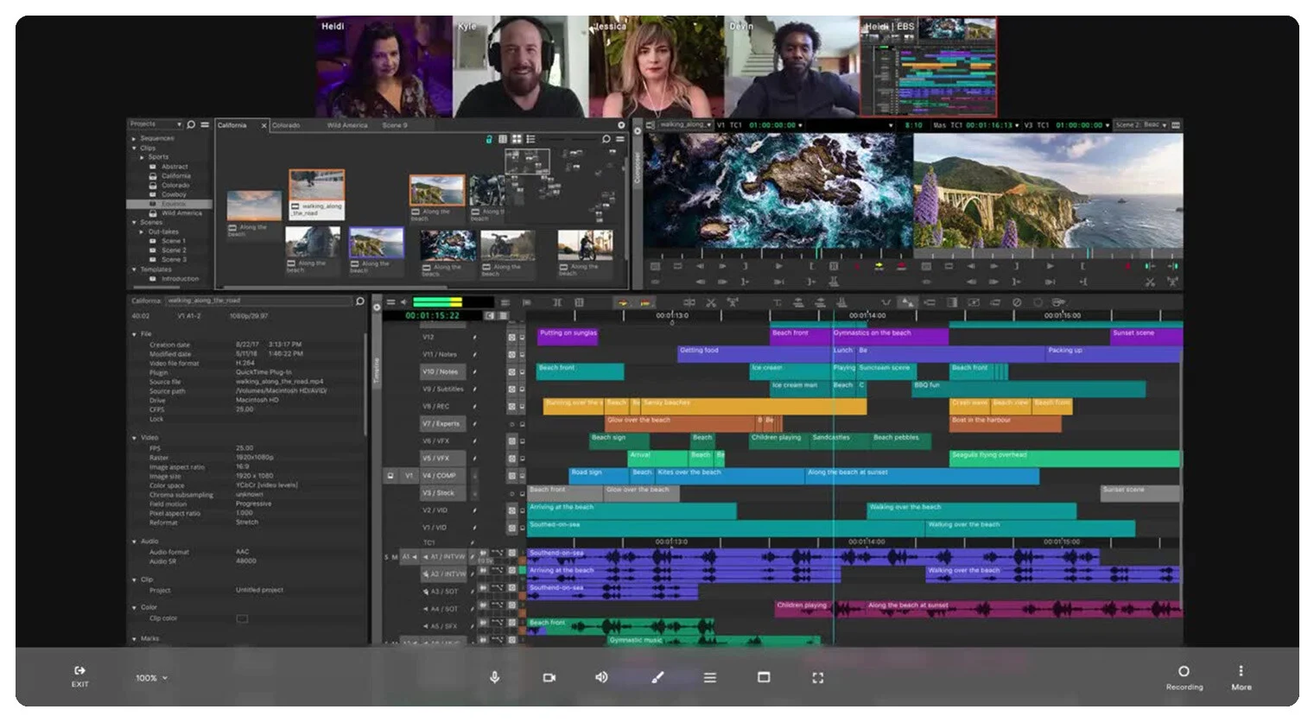Select the pen annotation icon in bottom bar
This screenshot has width=1314, height=722.
click(657, 677)
